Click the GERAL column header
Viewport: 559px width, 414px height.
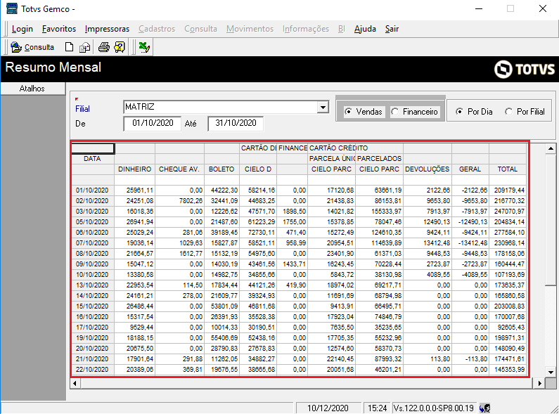(x=470, y=169)
